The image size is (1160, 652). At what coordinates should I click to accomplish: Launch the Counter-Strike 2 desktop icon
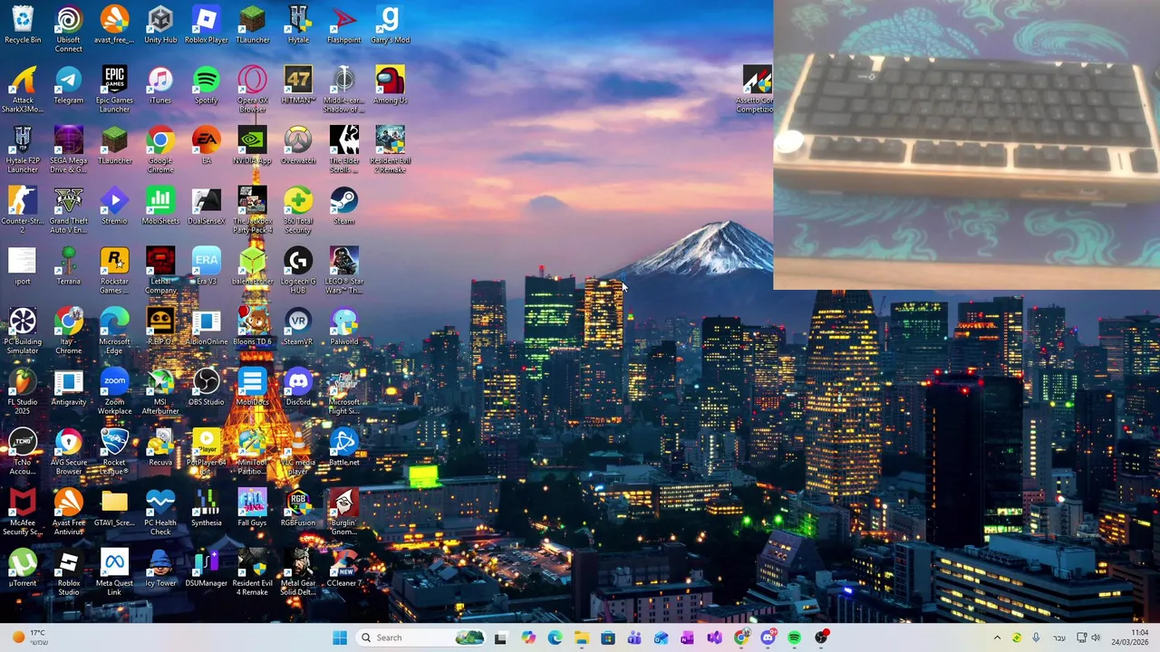click(x=23, y=210)
